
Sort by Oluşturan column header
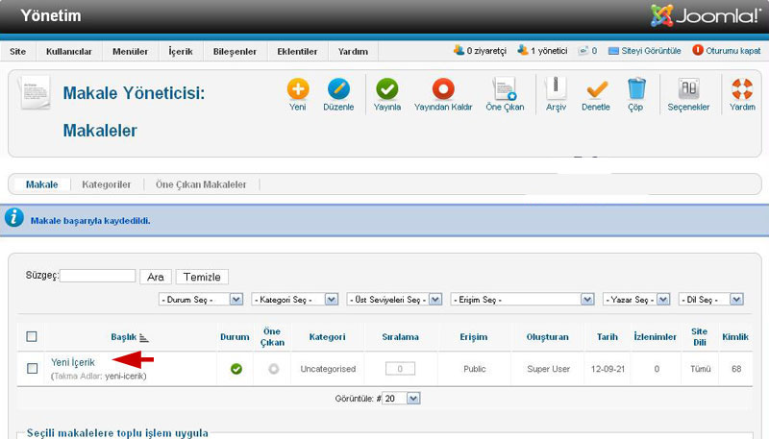[x=547, y=337]
